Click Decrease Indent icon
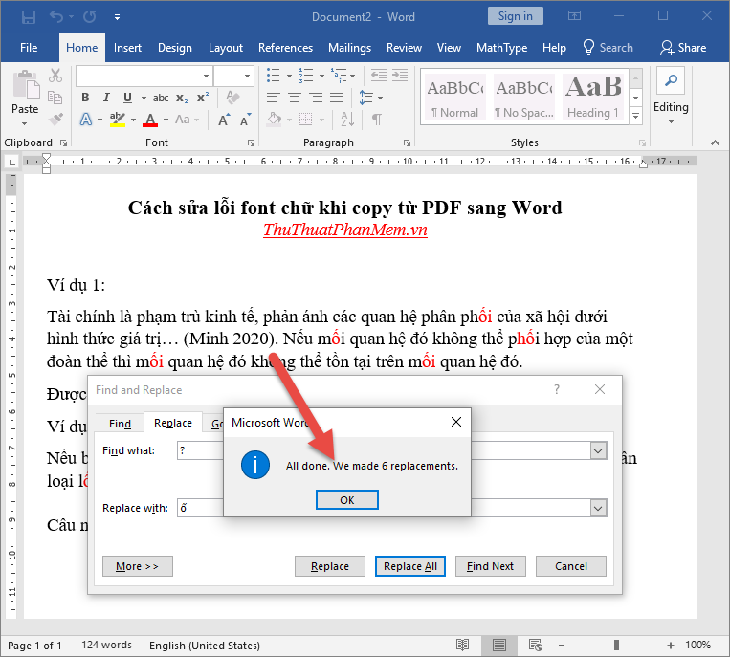The image size is (730, 657). tap(379, 75)
